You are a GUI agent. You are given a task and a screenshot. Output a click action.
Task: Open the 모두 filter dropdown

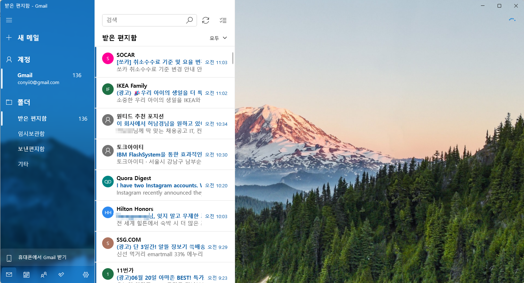(x=218, y=38)
